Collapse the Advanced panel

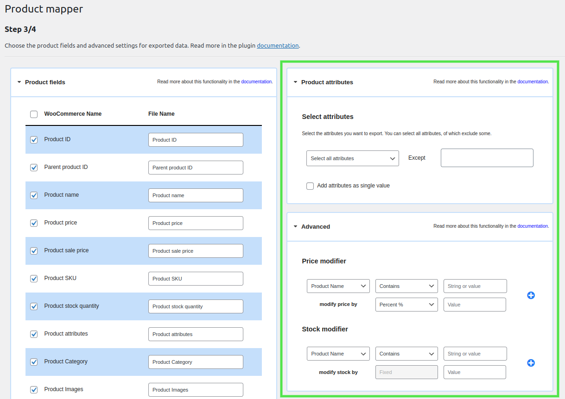(x=296, y=227)
